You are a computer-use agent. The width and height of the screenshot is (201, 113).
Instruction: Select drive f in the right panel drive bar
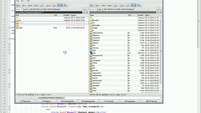click(x=116, y=5)
